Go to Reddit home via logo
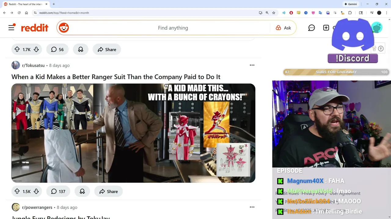The height and width of the screenshot is (219, 391). pyautogui.click(x=35, y=28)
